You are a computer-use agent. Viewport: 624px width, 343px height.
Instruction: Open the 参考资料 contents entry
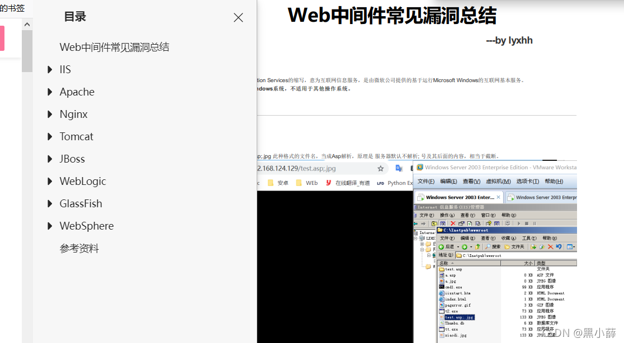[79, 249]
